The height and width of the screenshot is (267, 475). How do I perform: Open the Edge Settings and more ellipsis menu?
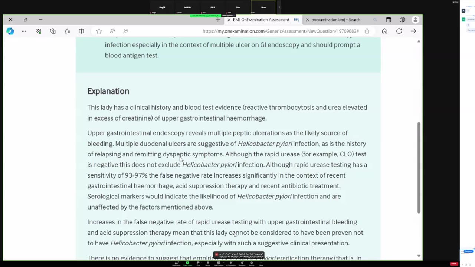[24, 31]
